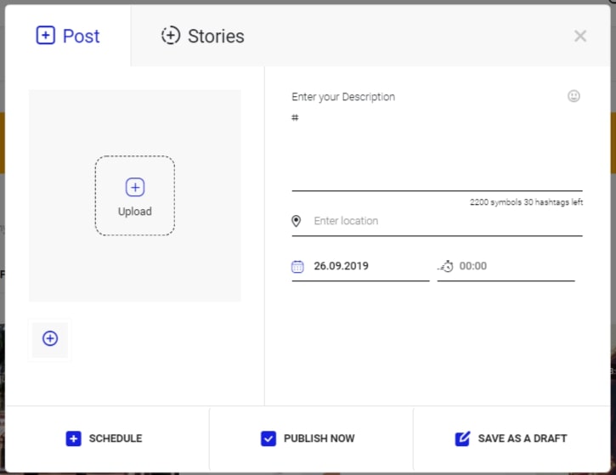Click the emoji smiley icon in description
The height and width of the screenshot is (475, 616).
tap(574, 96)
